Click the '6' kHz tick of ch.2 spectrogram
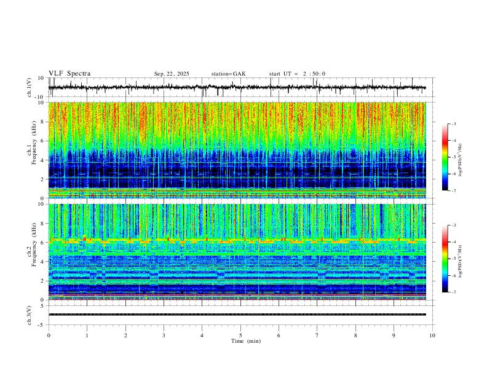Viewport: 487px width, 376px height. (x=42, y=243)
